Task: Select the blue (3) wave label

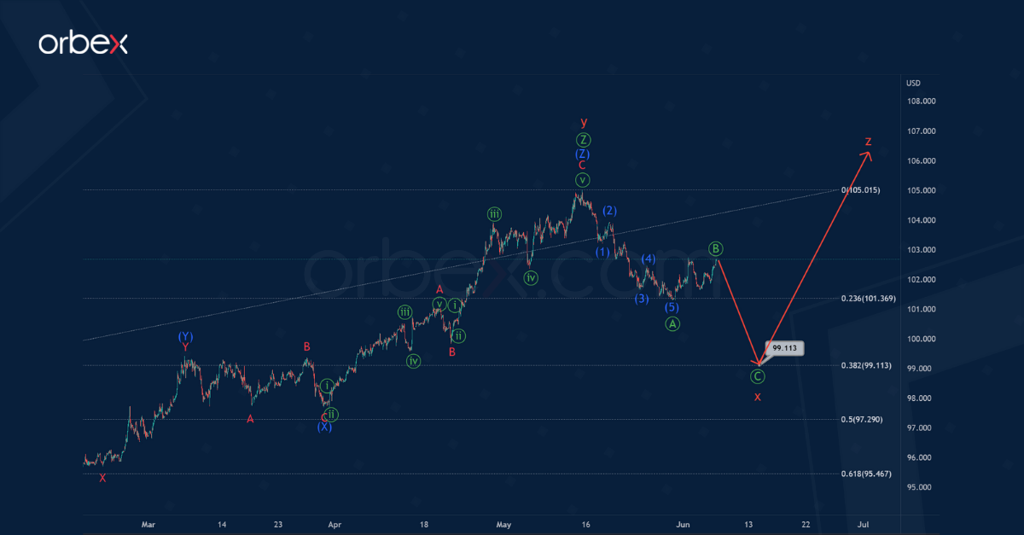Action: (641, 299)
